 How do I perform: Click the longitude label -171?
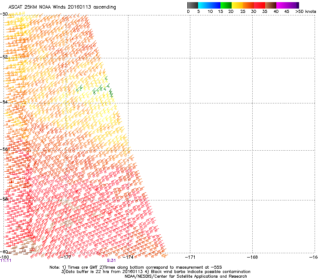coord(190,257)
